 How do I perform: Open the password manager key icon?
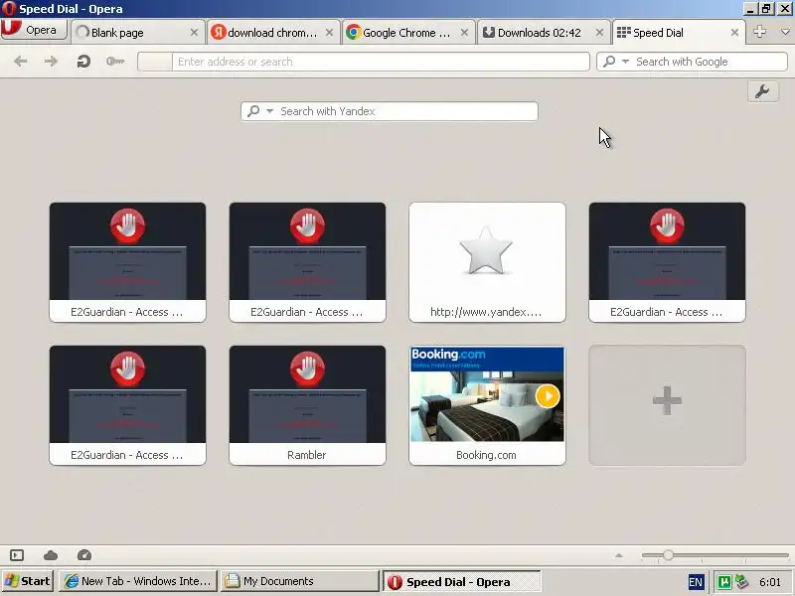pyautogui.click(x=115, y=62)
